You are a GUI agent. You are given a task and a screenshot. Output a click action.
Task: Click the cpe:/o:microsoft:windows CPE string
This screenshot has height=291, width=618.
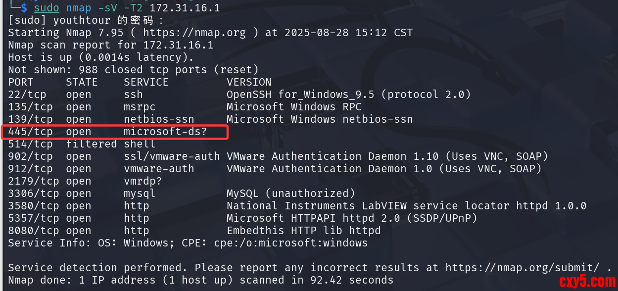(290, 243)
